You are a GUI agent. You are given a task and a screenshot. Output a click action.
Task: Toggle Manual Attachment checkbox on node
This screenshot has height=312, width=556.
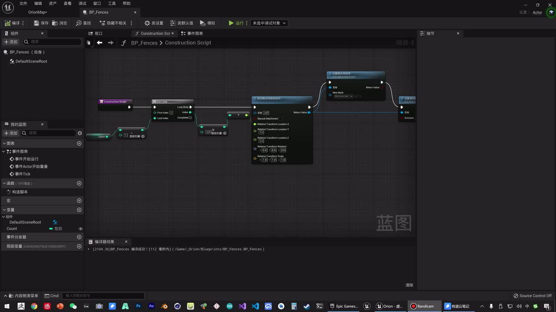point(281,119)
